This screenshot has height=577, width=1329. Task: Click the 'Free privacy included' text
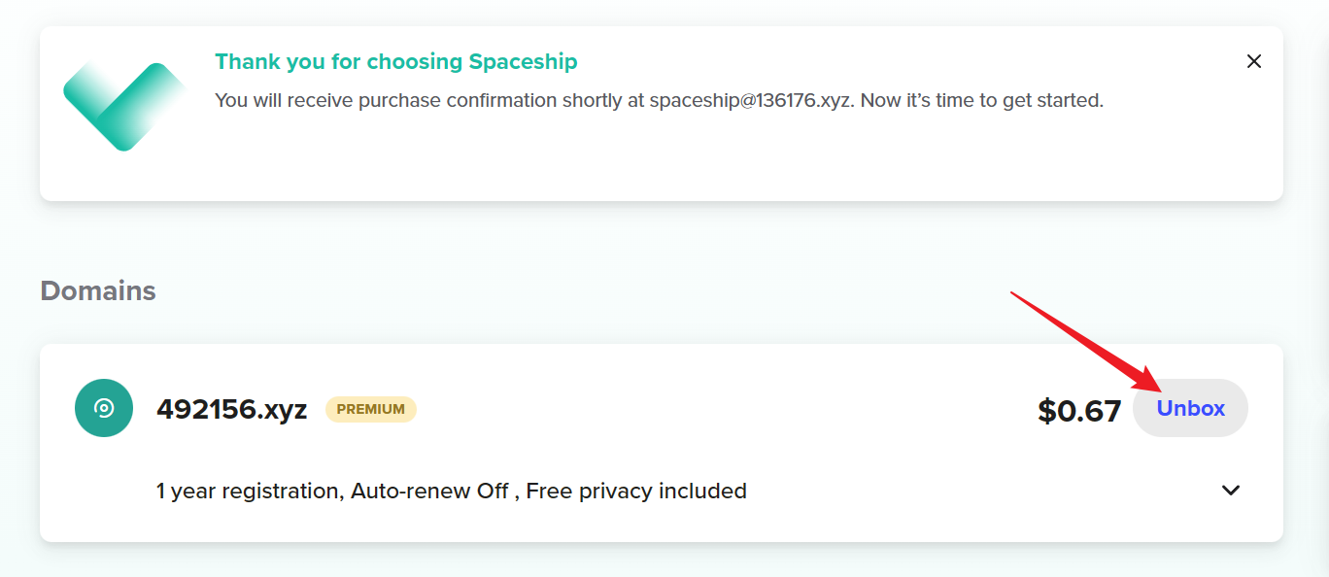636,491
